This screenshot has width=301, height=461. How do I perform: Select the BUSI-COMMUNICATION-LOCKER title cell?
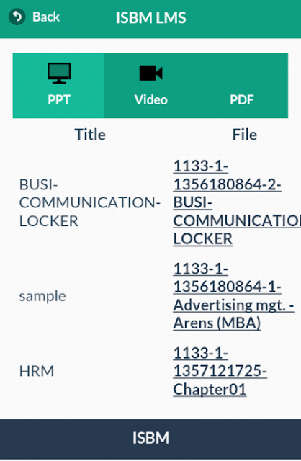[x=90, y=203]
